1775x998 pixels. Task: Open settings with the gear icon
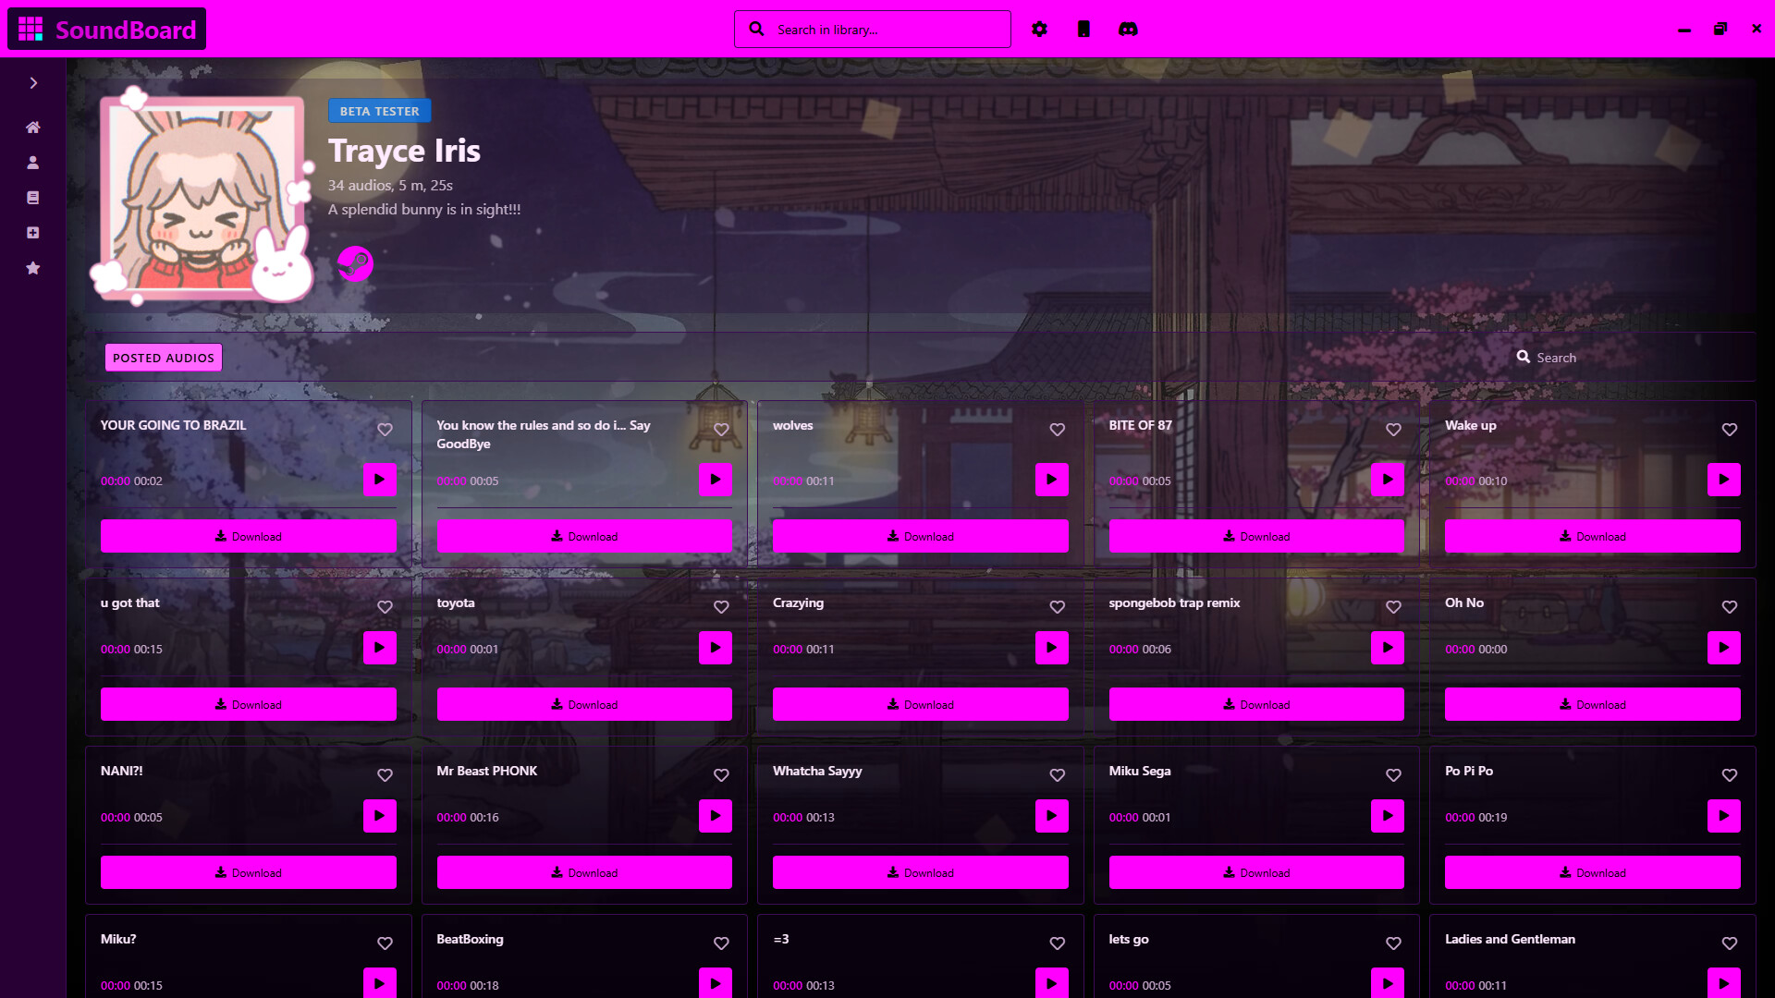(1040, 29)
